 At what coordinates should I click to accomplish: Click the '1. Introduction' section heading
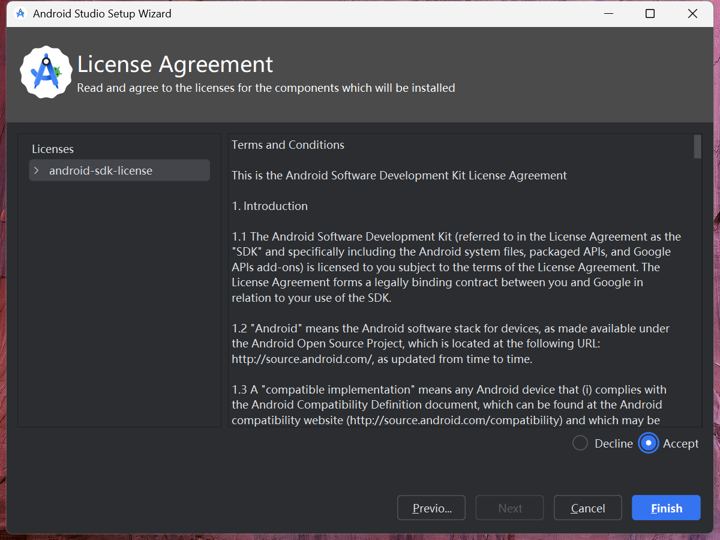270,206
